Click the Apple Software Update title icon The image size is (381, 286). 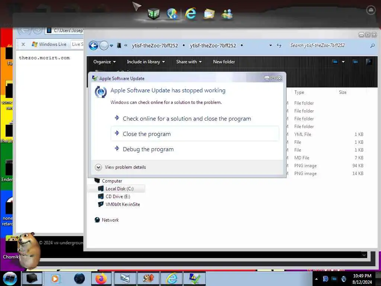click(x=95, y=78)
